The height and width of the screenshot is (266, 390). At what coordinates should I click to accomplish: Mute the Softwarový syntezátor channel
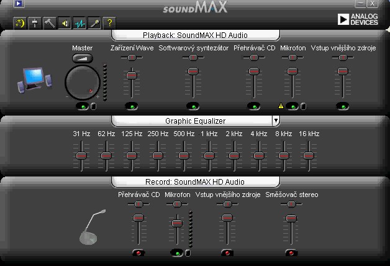(193, 107)
